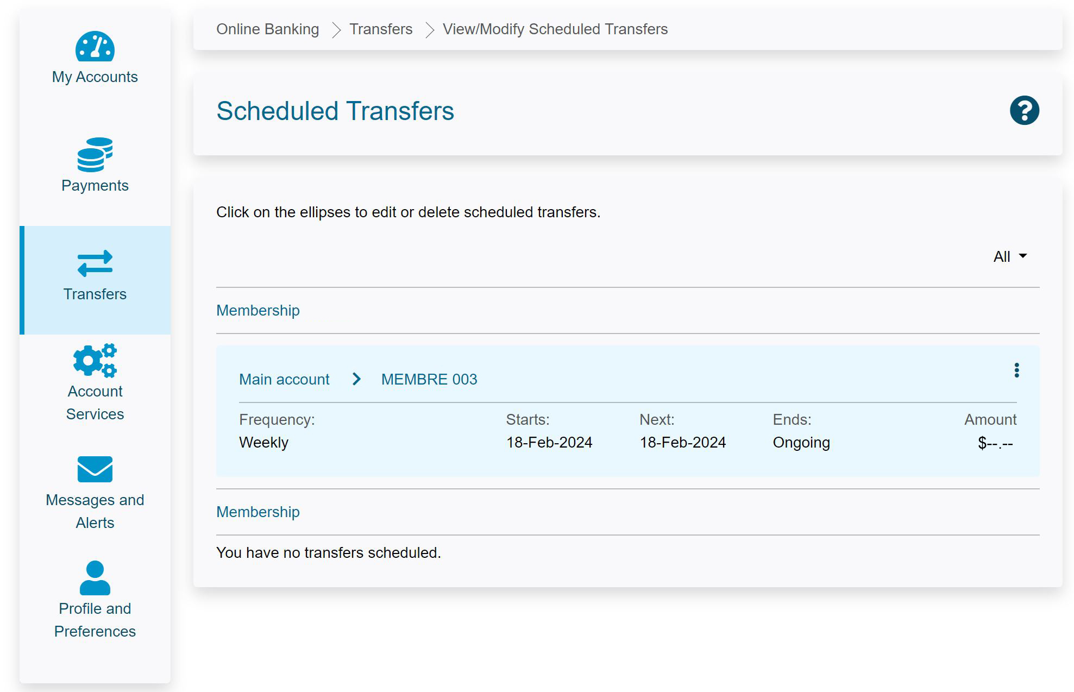Expand the chevron between Main account and MEMBRE 003
The height and width of the screenshot is (692, 1074).
(357, 379)
